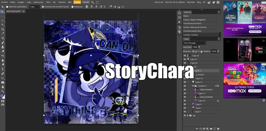Choose the Zoom tool in toolbar
The image size is (266, 131).
point(3,91)
